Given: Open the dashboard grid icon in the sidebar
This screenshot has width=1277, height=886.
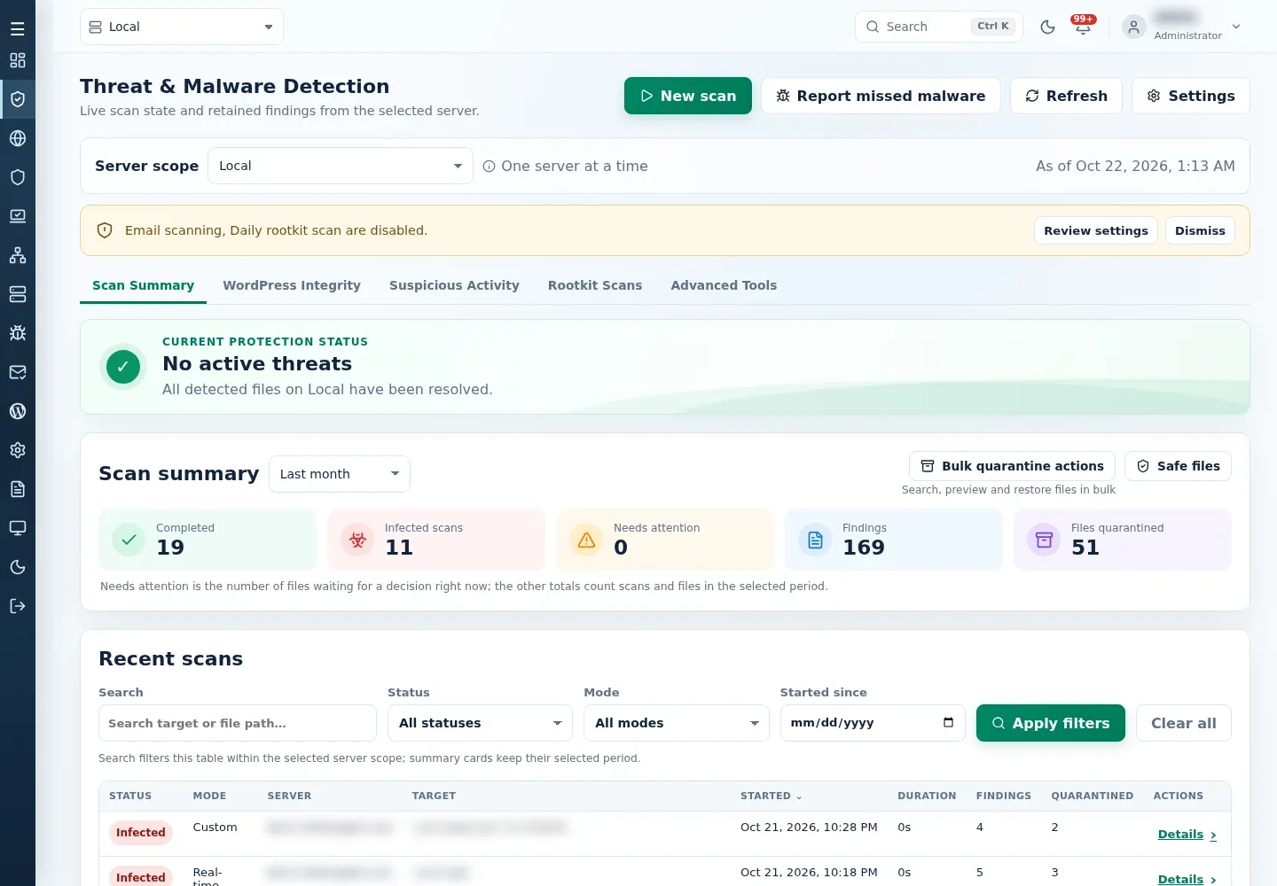Looking at the screenshot, I should (18, 60).
